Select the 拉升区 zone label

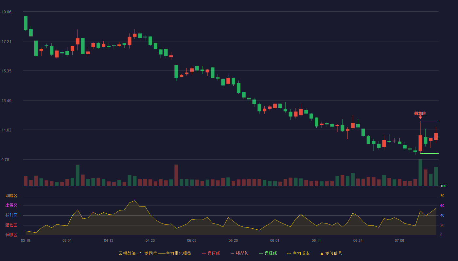point(11,215)
